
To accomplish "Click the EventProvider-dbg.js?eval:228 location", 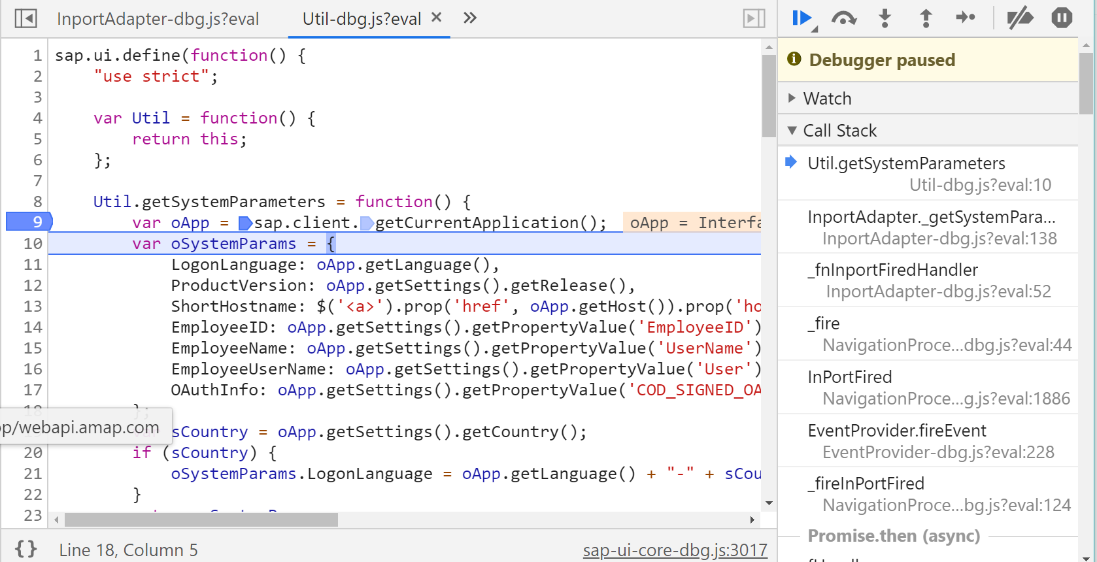I will pos(938,452).
